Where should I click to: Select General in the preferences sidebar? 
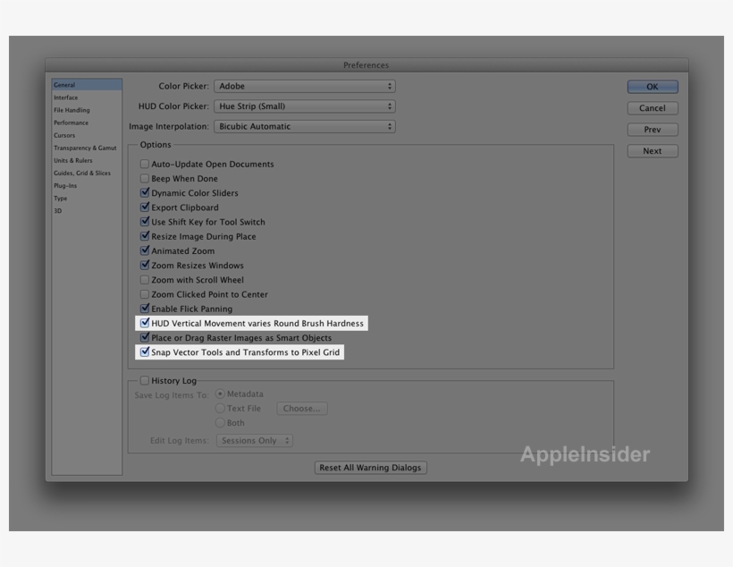point(87,85)
